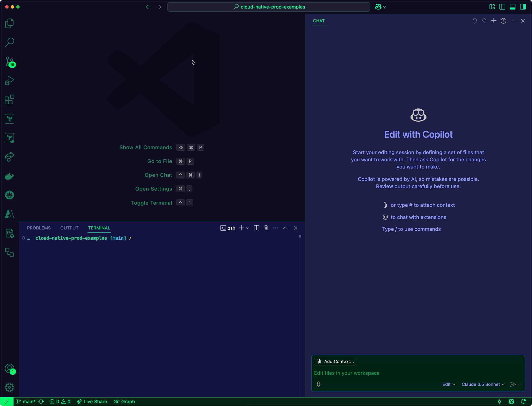Switch to the PROBLEMS tab
532x406 pixels.
(x=39, y=228)
